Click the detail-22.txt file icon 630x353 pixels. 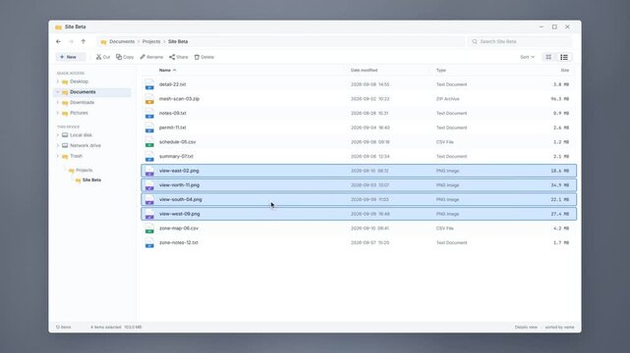coord(149,84)
